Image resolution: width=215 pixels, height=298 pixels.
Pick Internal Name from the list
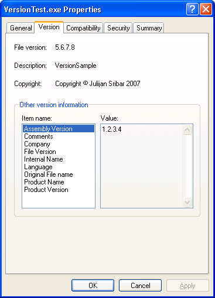(x=59, y=159)
